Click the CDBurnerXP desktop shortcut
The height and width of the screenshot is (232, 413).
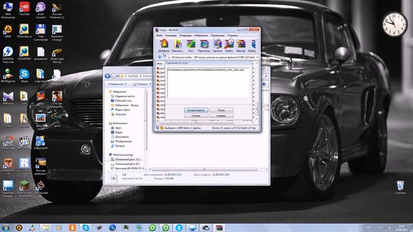click(x=41, y=143)
